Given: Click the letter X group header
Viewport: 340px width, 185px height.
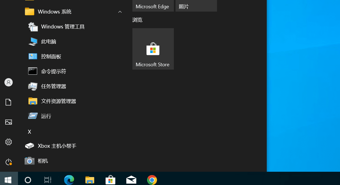Looking at the screenshot, I should (29, 132).
